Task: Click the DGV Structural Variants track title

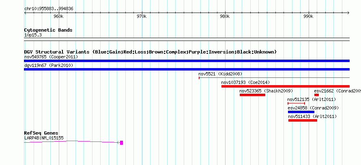Action: [150, 52]
